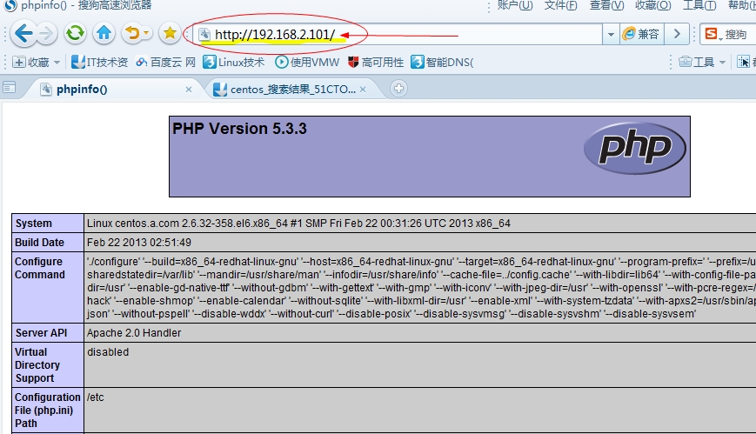This screenshot has width=756, height=434.
Task: Click the 搜狗 search engine icon
Action: point(711,34)
